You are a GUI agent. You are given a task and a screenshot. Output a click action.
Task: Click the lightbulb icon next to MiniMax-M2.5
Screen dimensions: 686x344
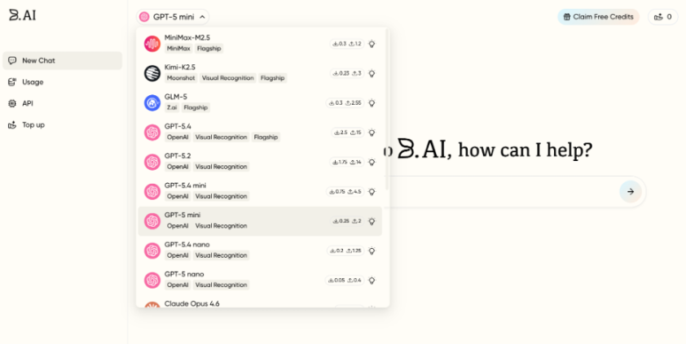point(372,44)
